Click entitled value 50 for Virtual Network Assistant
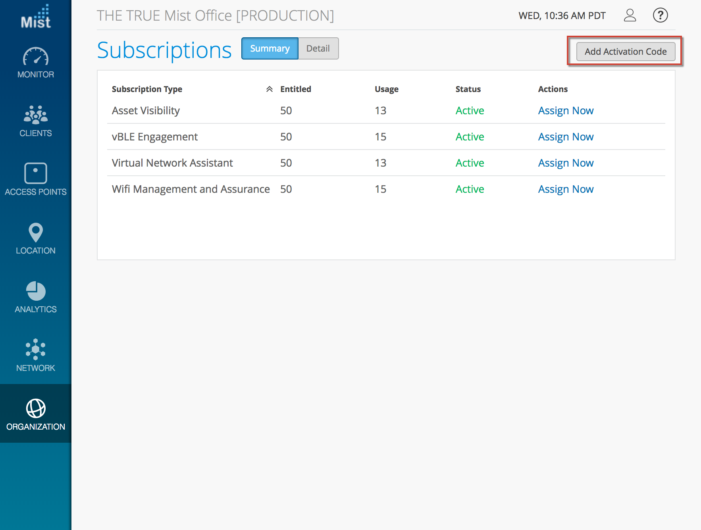 [x=286, y=163]
